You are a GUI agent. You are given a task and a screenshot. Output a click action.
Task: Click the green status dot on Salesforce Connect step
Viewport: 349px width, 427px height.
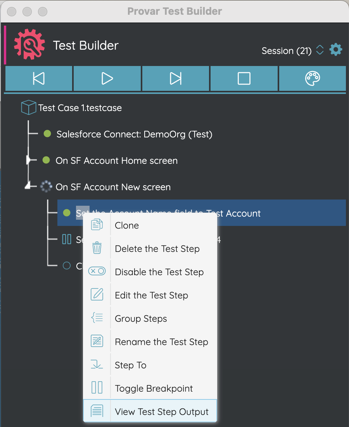(47, 134)
